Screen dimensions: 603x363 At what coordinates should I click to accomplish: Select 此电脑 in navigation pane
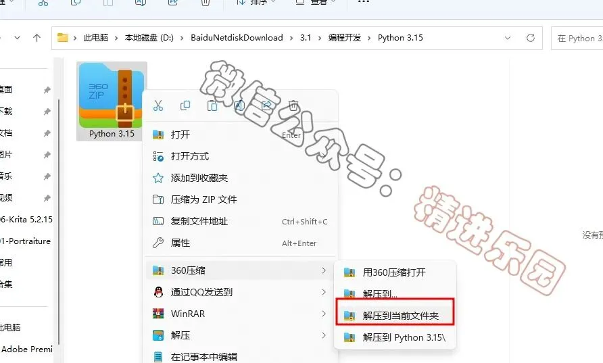10,328
